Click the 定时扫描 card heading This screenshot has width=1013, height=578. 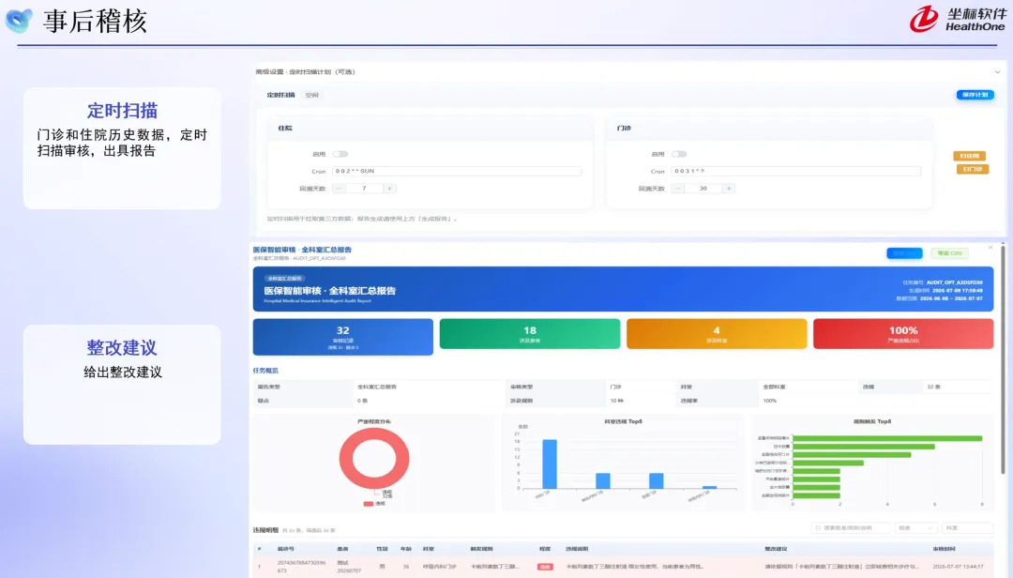click(x=122, y=111)
